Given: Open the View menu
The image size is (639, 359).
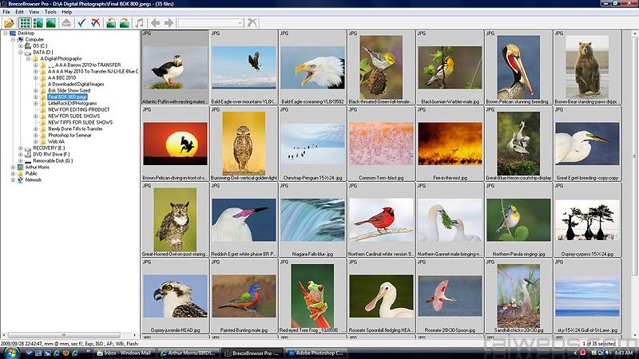Looking at the screenshot, I should click(34, 12).
